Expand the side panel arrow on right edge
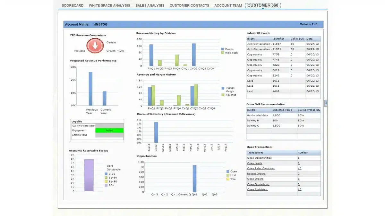 pyautogui.click(x=326, y=103)
